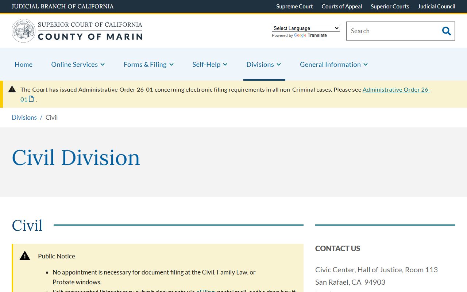Click the Google Translate attribution text

pos(299,35)
